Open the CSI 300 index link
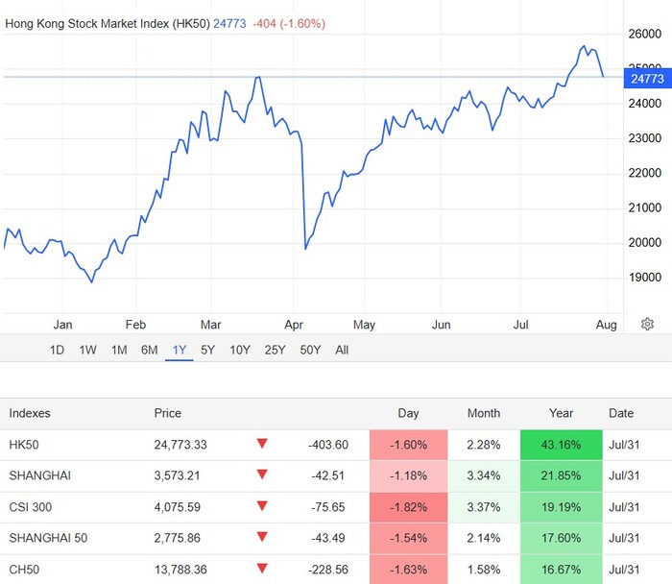 (x=31, y=507)
